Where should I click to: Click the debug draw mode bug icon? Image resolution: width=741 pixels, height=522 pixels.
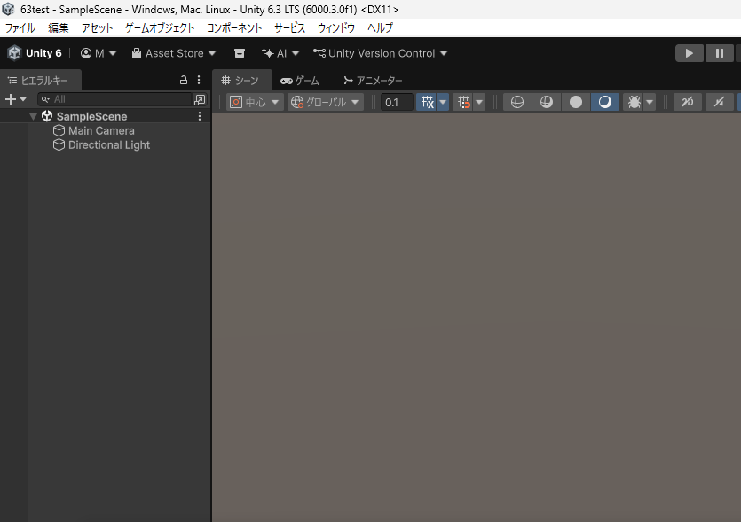[634, 102]
